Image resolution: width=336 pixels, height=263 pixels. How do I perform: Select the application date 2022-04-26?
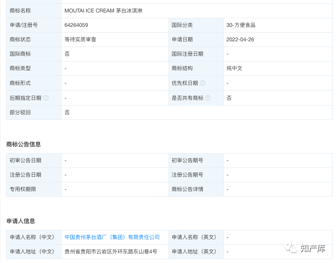point(240,39)
